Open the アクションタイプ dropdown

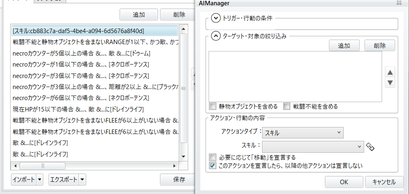303,132
